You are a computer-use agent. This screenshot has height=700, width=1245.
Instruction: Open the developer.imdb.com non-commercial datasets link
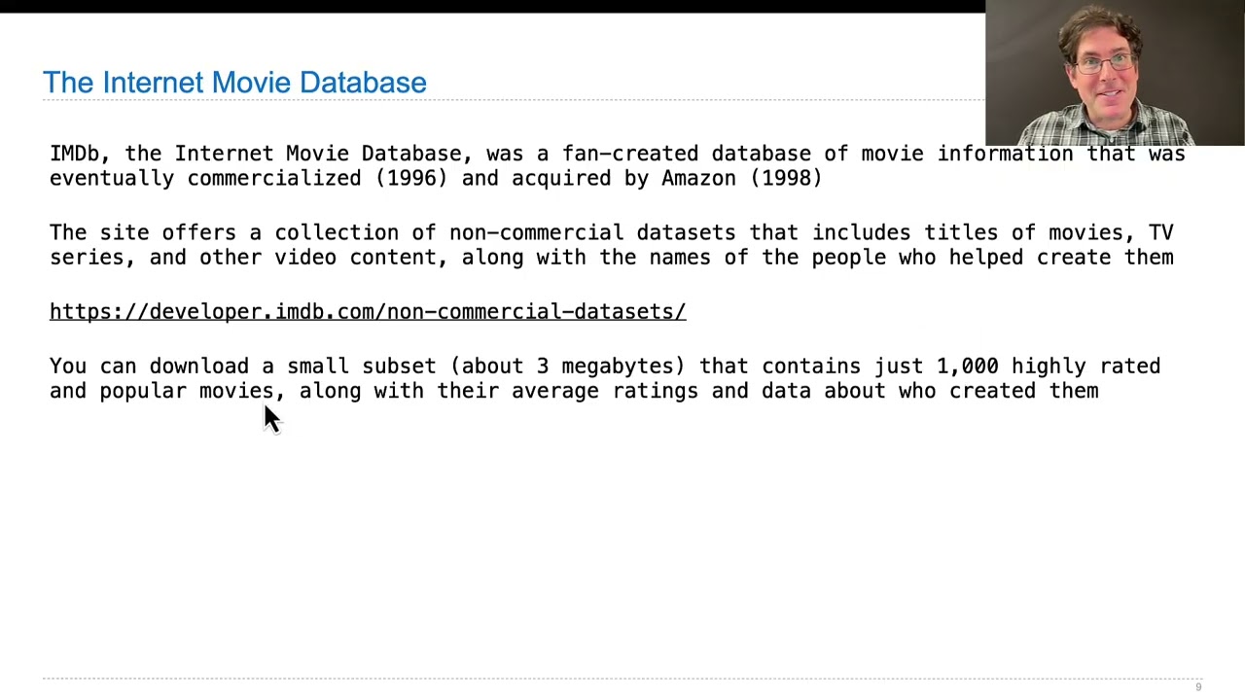click(368, 311)
